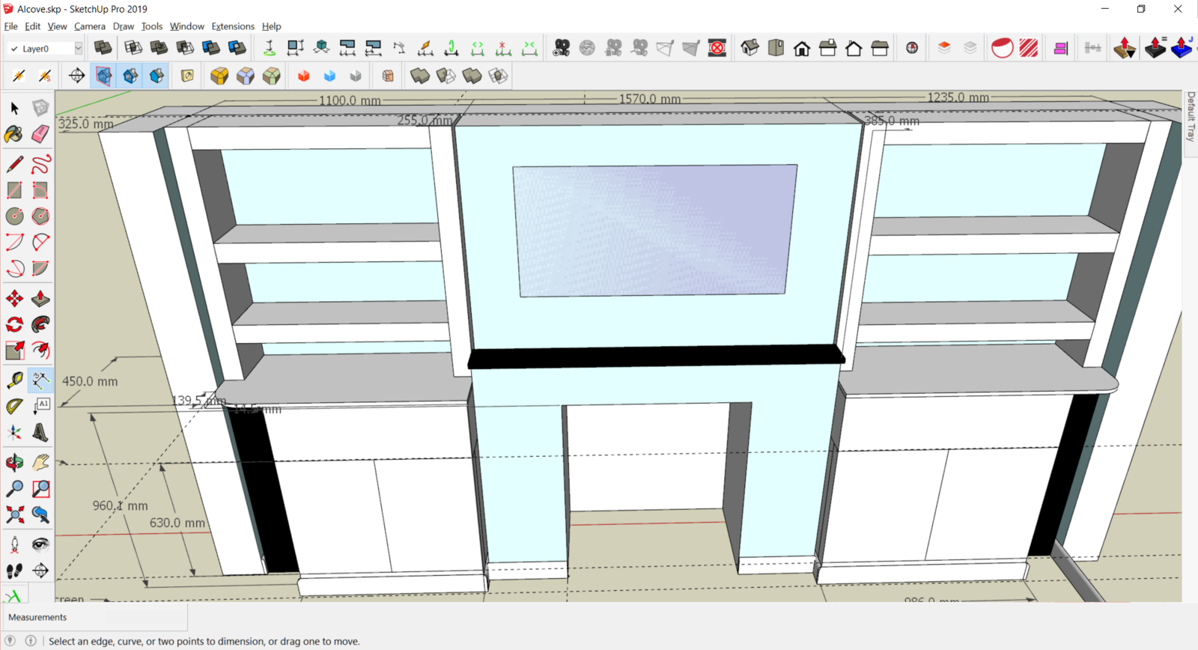Choose the Text label tool

[40, 407]
